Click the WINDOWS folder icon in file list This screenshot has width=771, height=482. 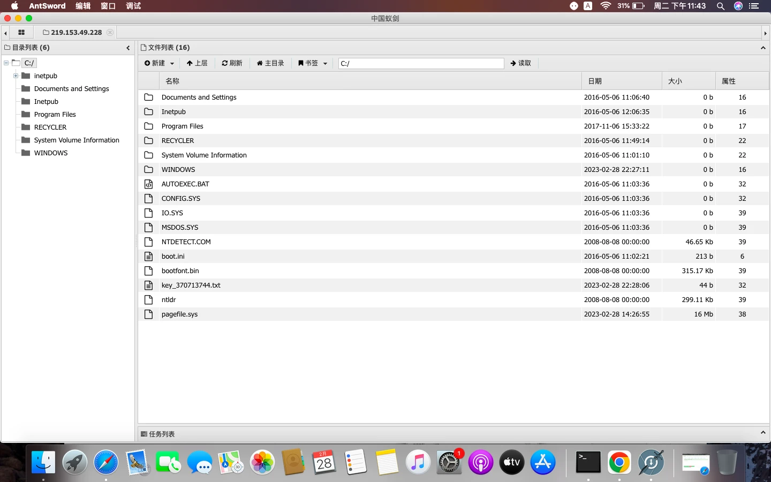pos(149,169)
